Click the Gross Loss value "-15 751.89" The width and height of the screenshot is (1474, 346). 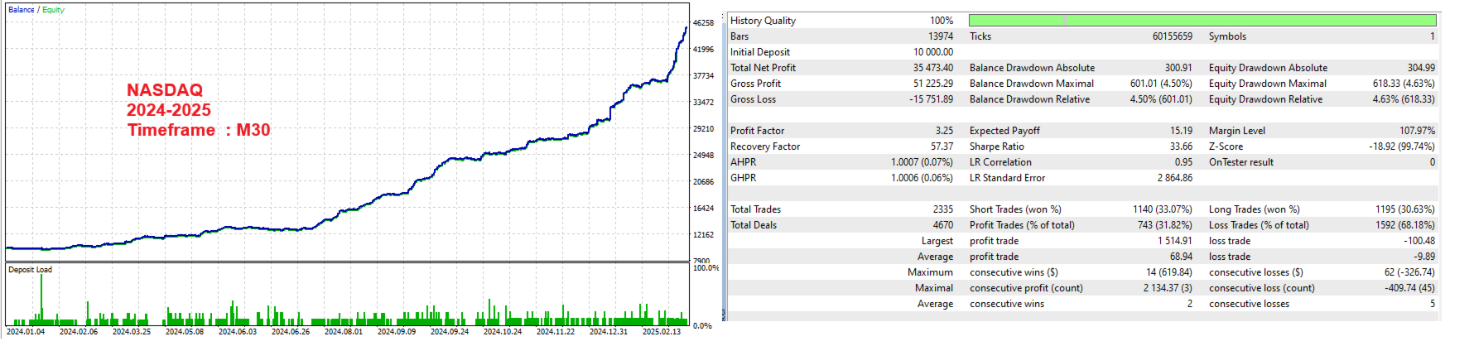pyautogui.click(x=932, y=99)
